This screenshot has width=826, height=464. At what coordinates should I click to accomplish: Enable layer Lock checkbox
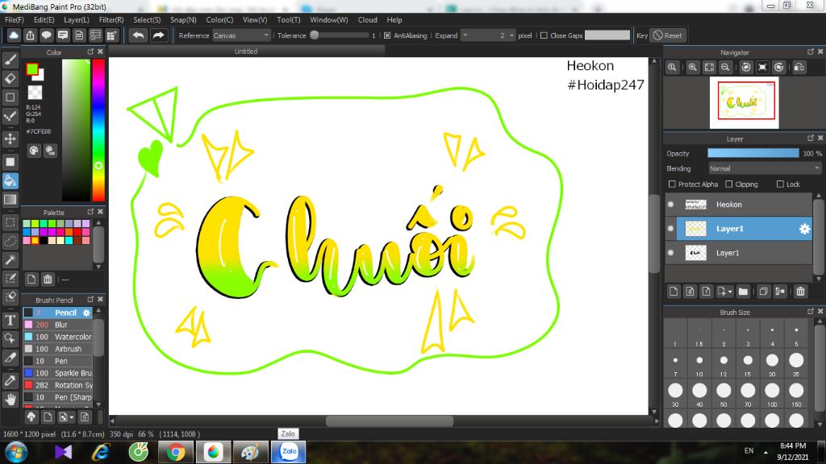[780, 184]
